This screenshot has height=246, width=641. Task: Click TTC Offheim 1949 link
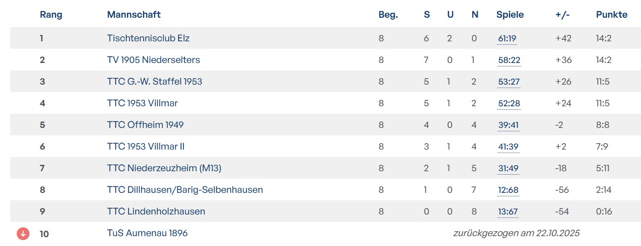145,125
